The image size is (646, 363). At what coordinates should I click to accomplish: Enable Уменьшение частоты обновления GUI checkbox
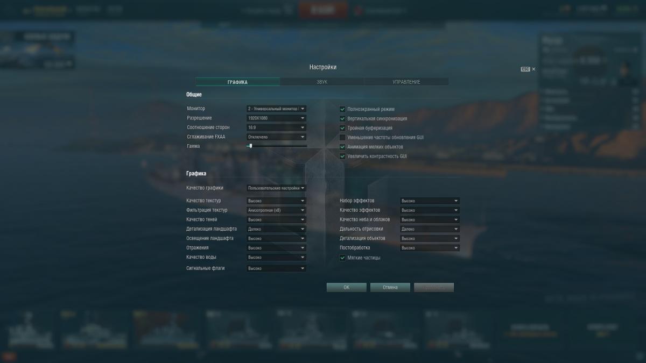coord(342,137)
